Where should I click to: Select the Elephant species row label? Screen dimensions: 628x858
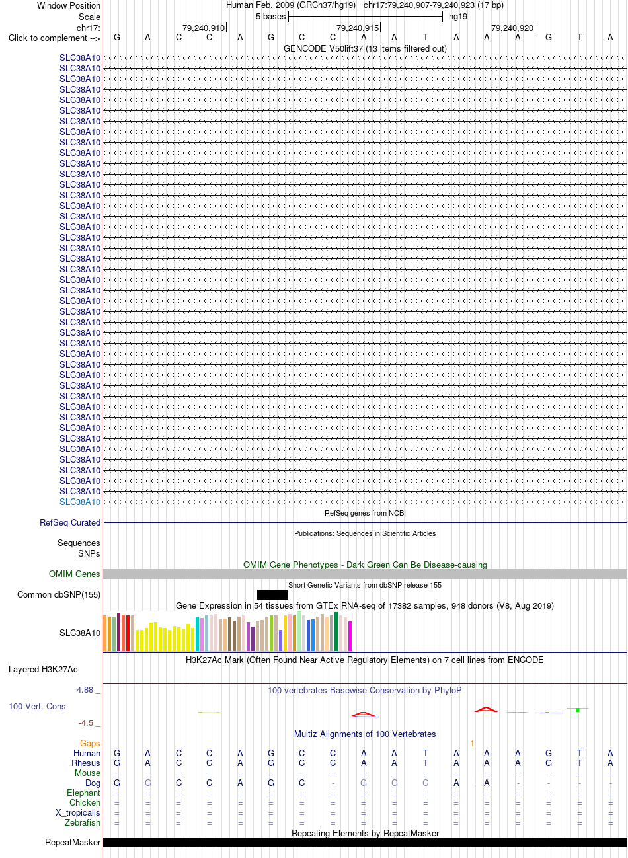click(83, 793)
